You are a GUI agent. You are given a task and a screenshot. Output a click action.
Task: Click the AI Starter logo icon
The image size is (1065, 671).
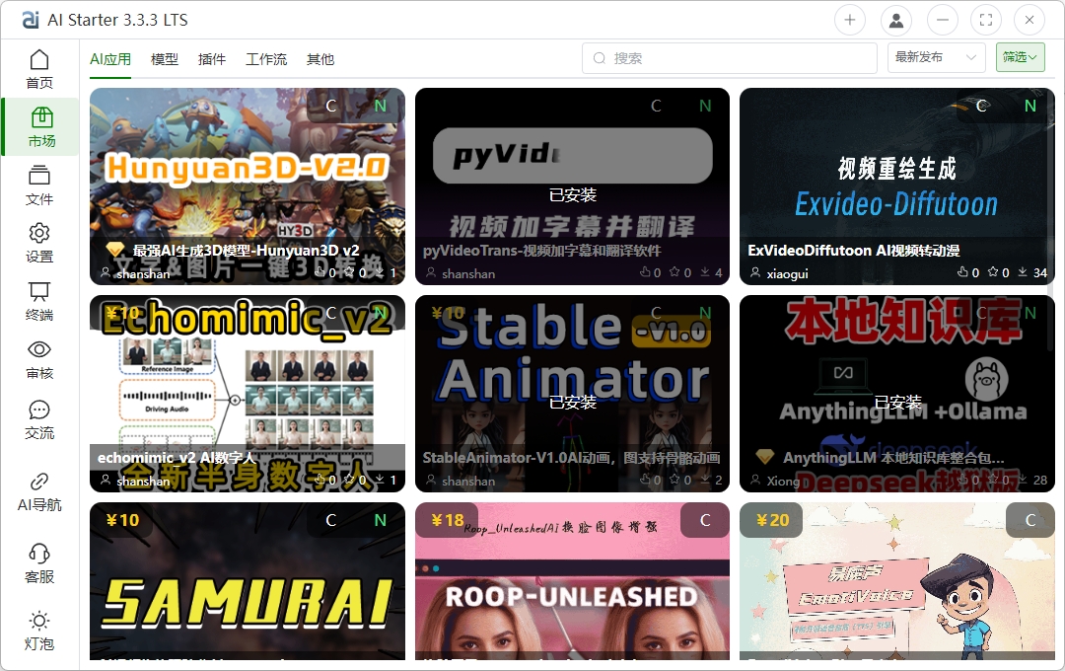(x=31, y=20)
